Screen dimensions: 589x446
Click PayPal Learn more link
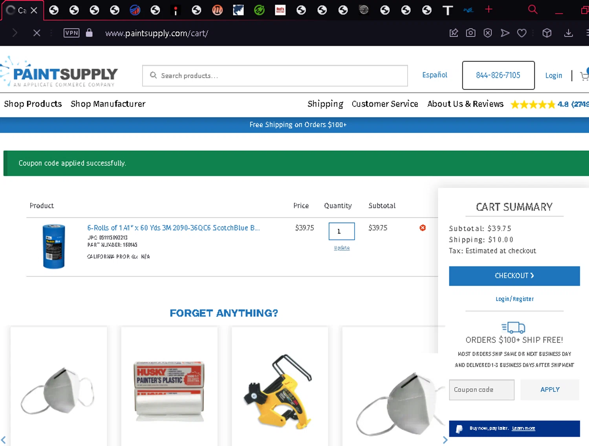coord(523,428)
